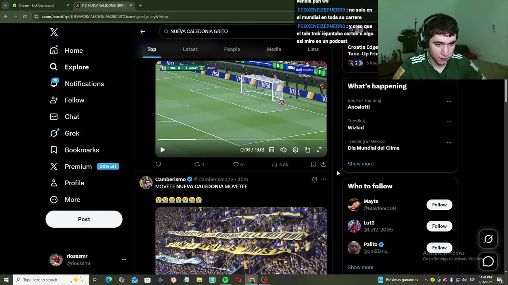508x285 pixels.
Task: Enter video fullscreen
Action: click(x=319, y=150)
